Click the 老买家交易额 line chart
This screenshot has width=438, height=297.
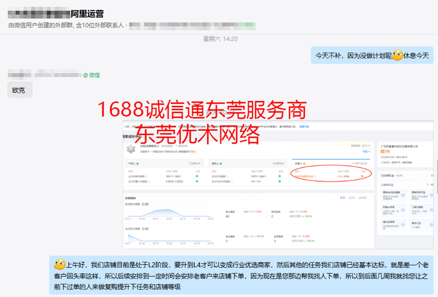(x=169, y=238)
